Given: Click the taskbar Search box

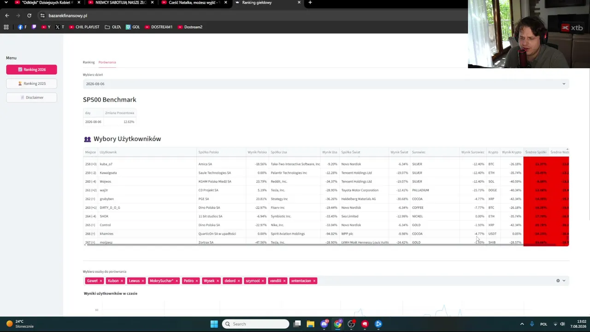Looking at the screenshot, I should (x=255, y=324).
